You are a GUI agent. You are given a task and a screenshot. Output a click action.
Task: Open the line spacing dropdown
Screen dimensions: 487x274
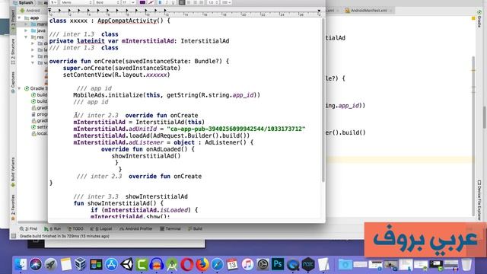pos(213,2)
